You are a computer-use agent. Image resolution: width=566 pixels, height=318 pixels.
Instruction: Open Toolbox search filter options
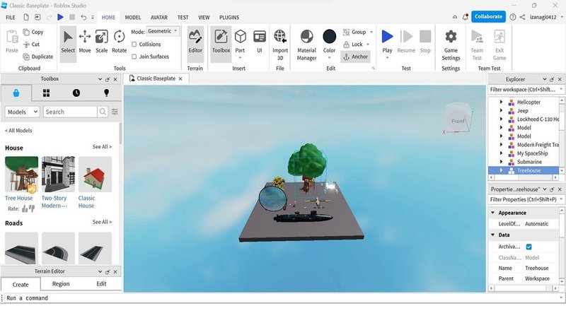(115, 112)
